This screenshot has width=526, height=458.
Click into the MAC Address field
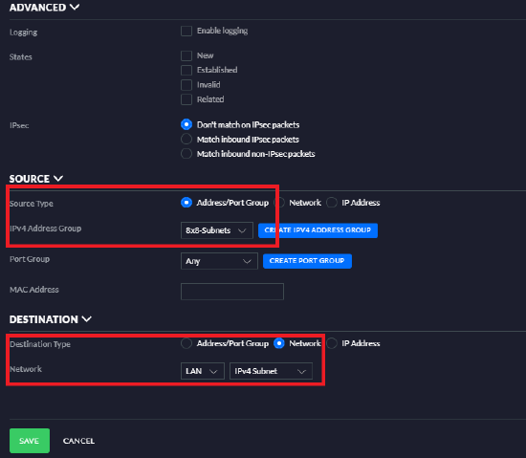point(232,292)
